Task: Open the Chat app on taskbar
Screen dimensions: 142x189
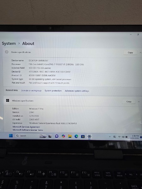Action: [56, 136]
